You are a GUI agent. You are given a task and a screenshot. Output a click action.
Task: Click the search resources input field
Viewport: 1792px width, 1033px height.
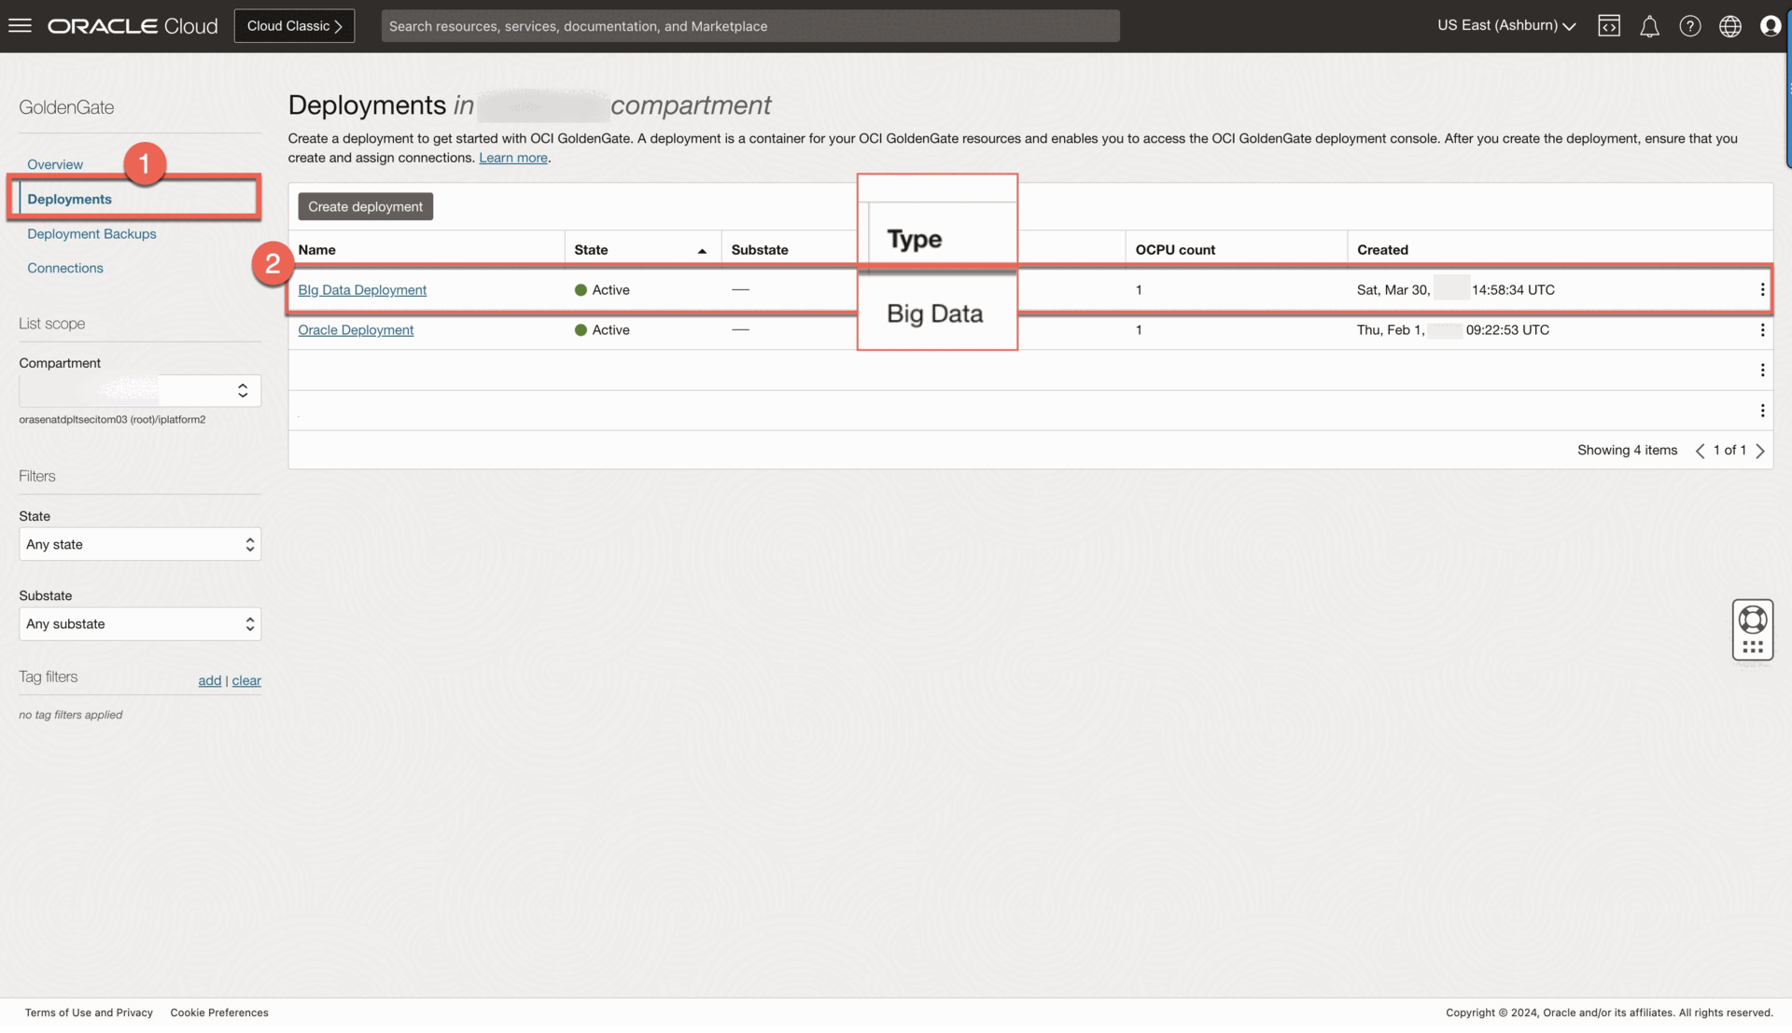click(x=749, y=26)
